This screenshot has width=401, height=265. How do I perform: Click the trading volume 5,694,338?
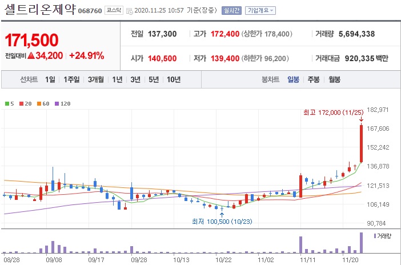tap(356, 34)
